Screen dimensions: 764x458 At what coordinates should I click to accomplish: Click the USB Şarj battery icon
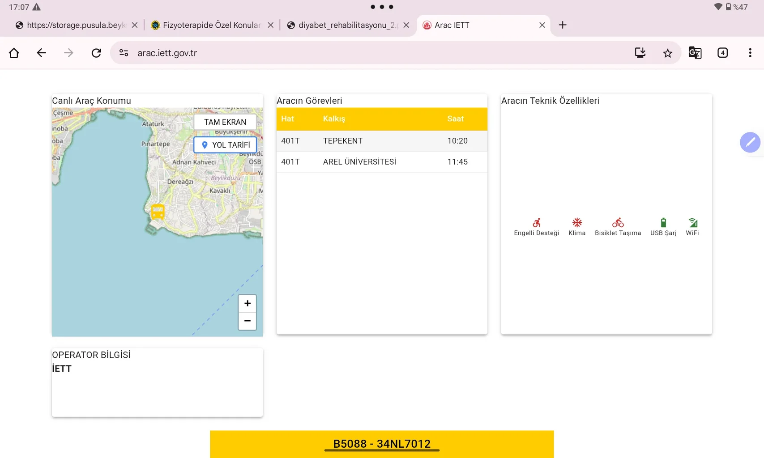663,222
